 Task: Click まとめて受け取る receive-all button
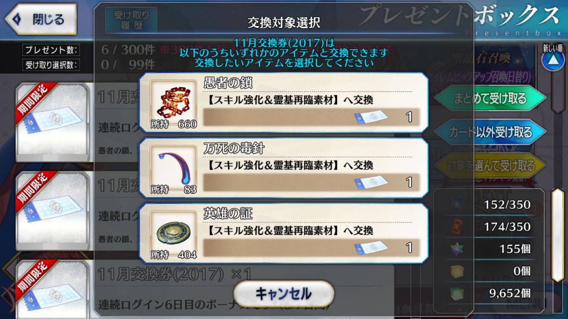(490, 99)
